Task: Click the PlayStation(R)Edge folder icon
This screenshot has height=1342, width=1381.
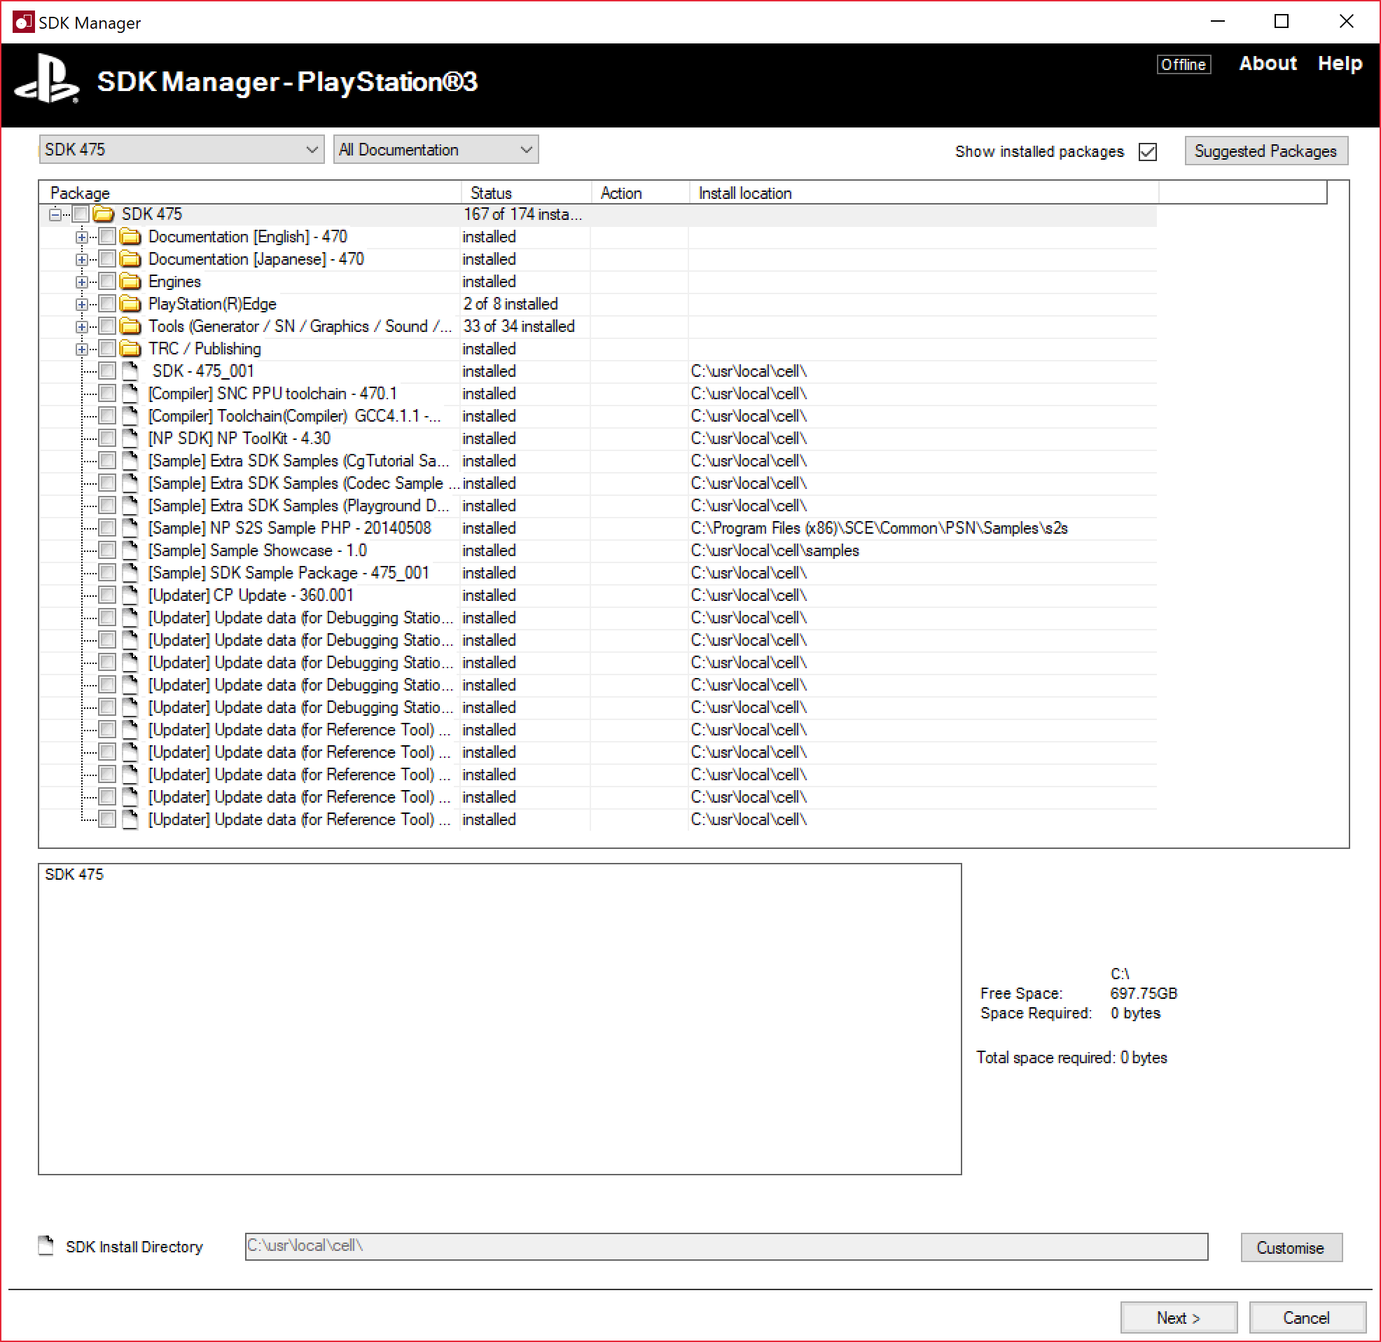Action: pos(130,304)
